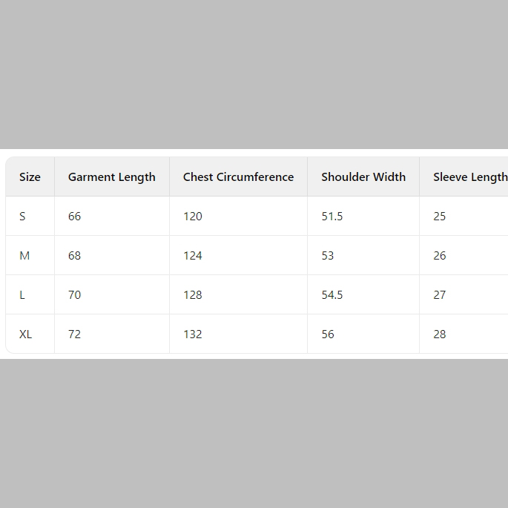Click the XL size row label
508x508 pixels.
point(26,334)
